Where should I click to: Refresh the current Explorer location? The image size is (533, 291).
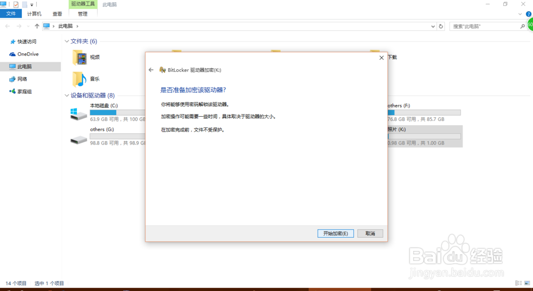tap(441, 26)
